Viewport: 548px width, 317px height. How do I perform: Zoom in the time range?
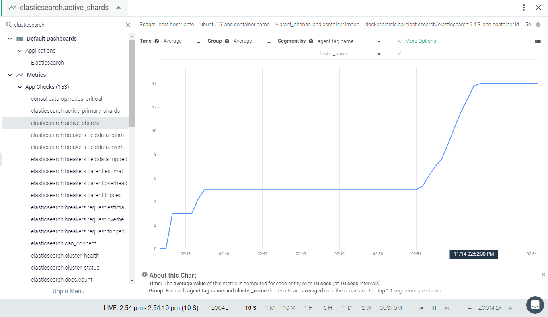click(510, 308)
